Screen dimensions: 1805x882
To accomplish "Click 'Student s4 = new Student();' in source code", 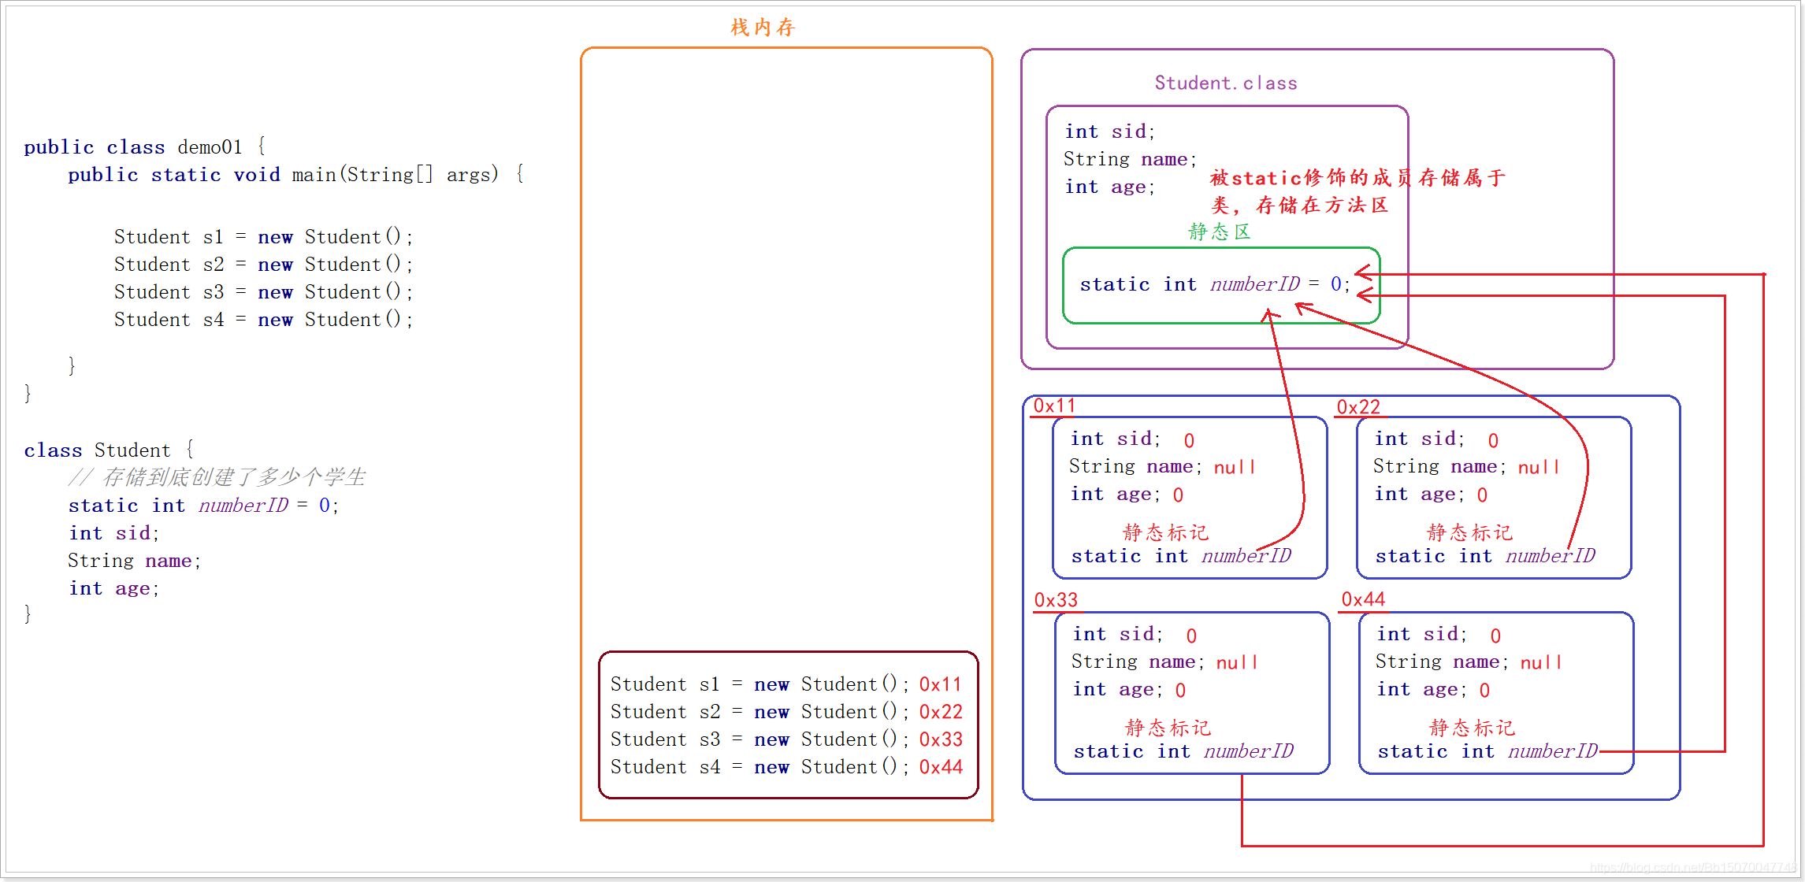I will pyautogui.click(x=263, y=320).
